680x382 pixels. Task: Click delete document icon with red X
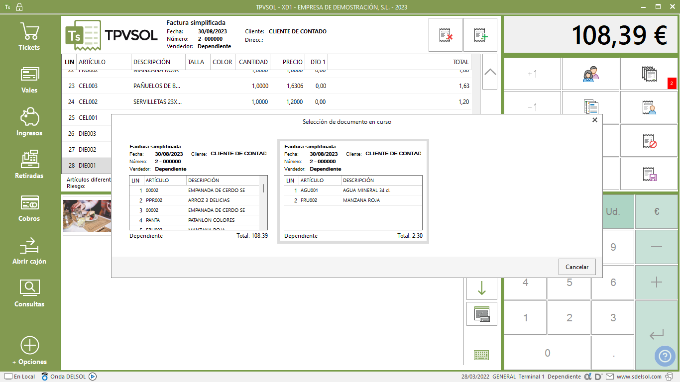pyautogui.click(x=446, y=35)
